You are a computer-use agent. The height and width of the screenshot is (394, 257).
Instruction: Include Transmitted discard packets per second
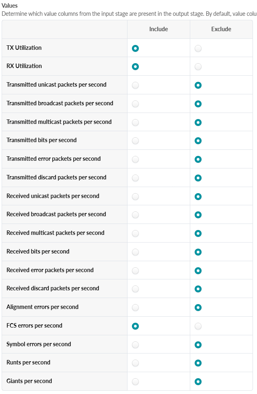click(135, 178)
